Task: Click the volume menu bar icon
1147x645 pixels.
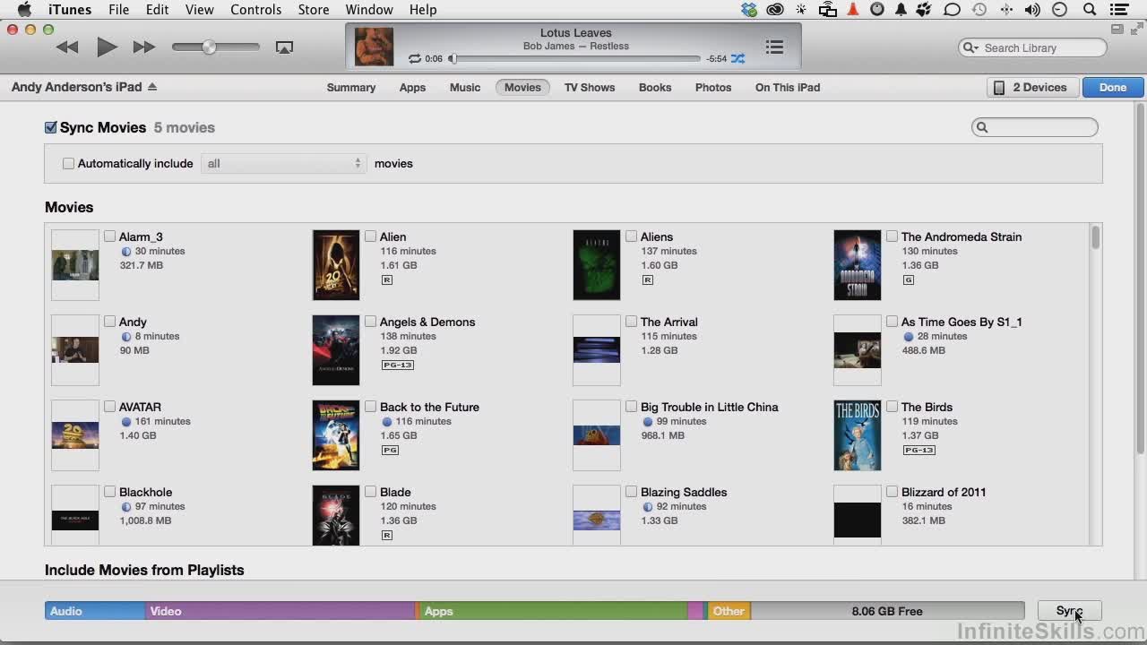Action: (1032, 10)
